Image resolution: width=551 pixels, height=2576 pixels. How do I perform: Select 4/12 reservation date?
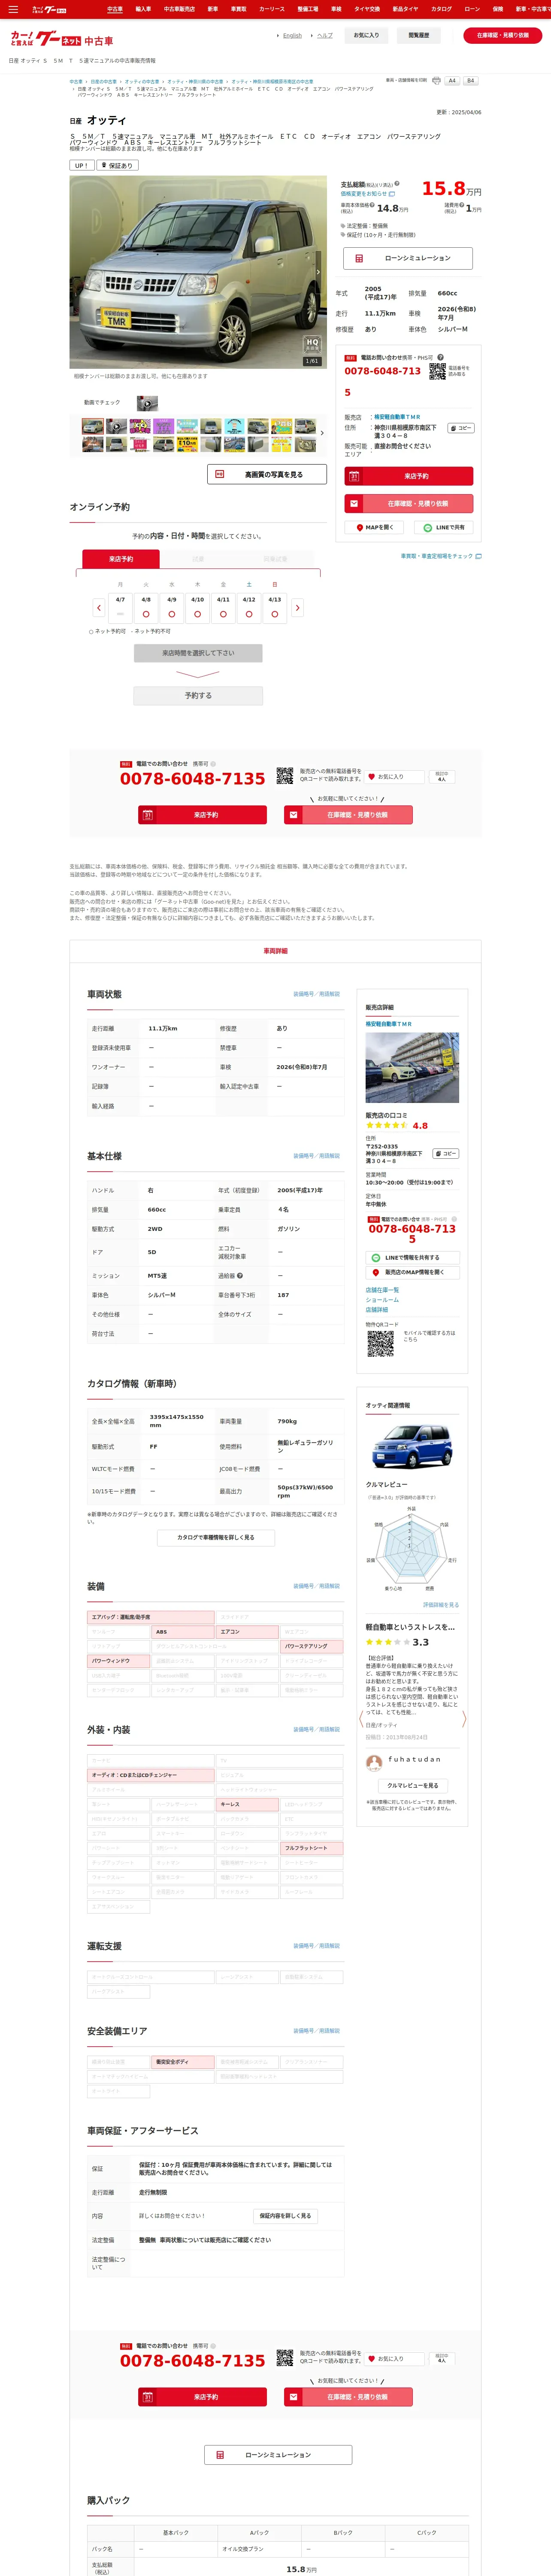[249, 607]
